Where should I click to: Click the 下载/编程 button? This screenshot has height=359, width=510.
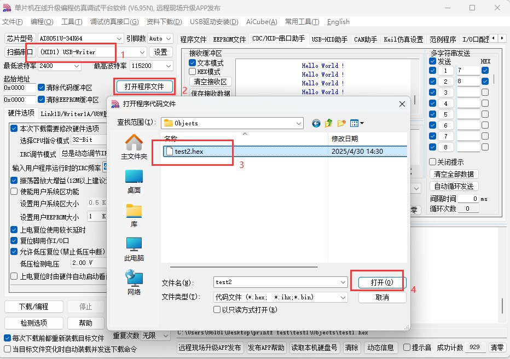click(33, 306)
